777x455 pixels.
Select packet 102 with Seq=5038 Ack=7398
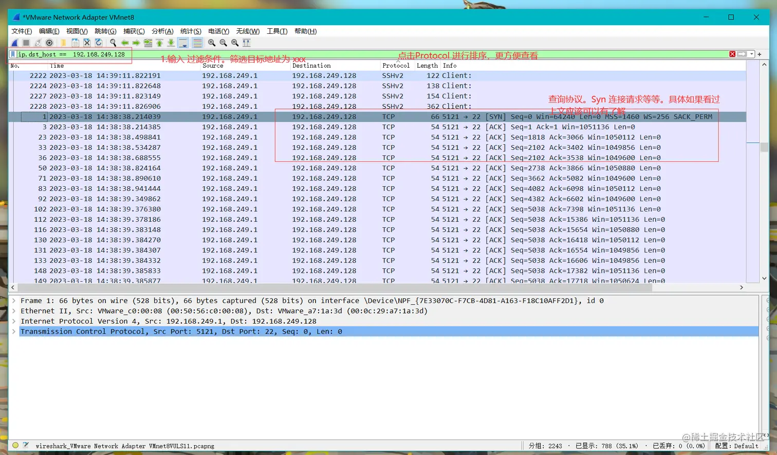point(378,209)
